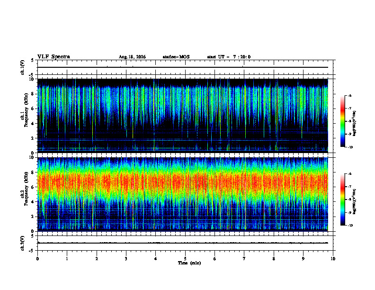Screen dimensions: 375x290
Task: Click inside the ch.1 spectrogram panel
Action: point(183,115)
